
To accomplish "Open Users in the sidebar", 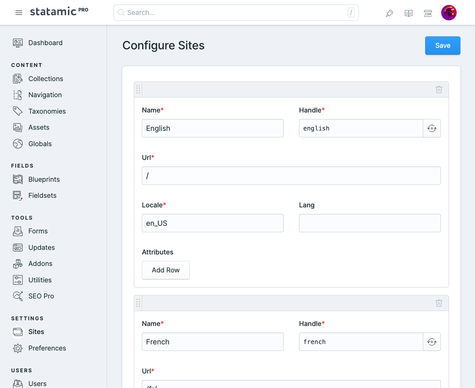I will [37, 383].
